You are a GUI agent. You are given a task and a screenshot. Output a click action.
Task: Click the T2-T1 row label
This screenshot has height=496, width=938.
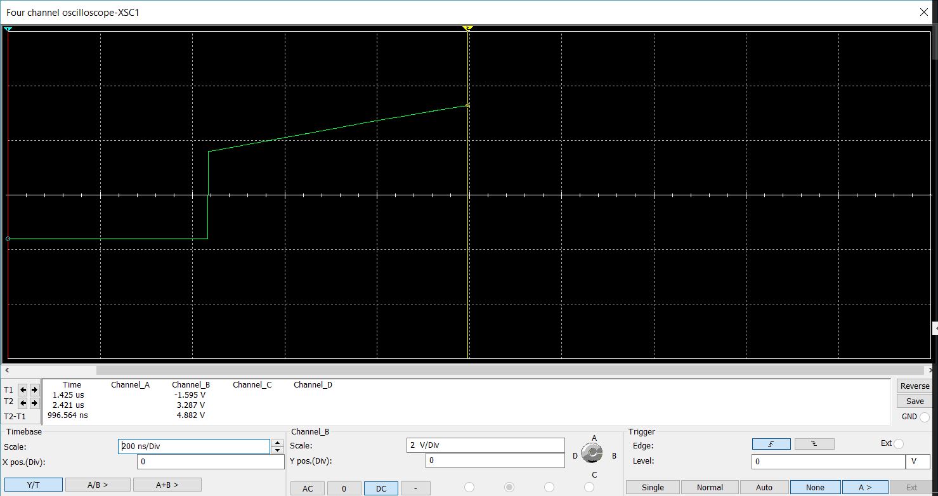coord(15,417)
